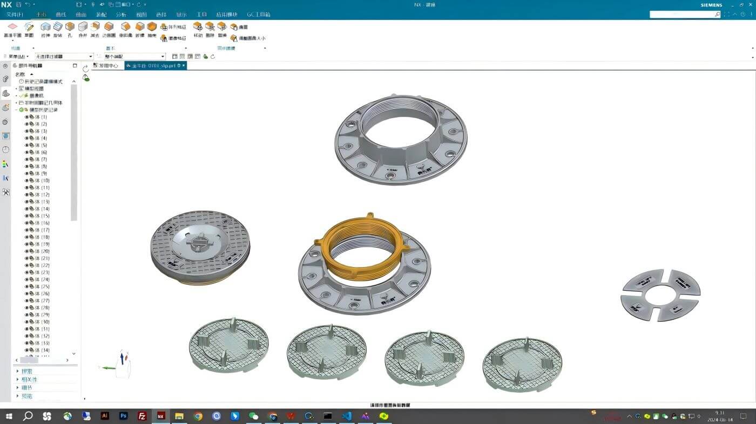
Task: Switch to the Analysis (分析) ribbon tab
Action: (121, 15)
